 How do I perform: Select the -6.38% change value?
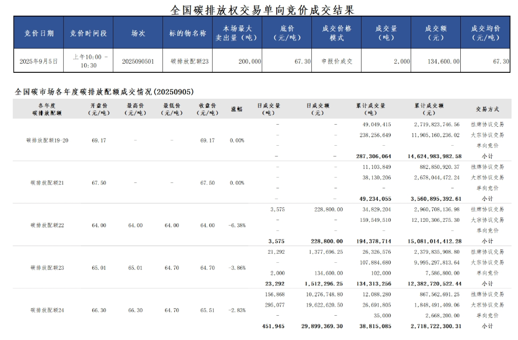236,225
